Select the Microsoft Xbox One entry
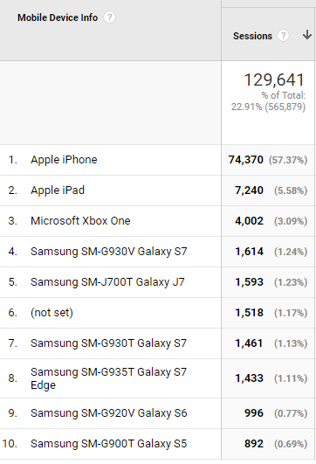This screenshot has height=464, width=316. (80, 221)
